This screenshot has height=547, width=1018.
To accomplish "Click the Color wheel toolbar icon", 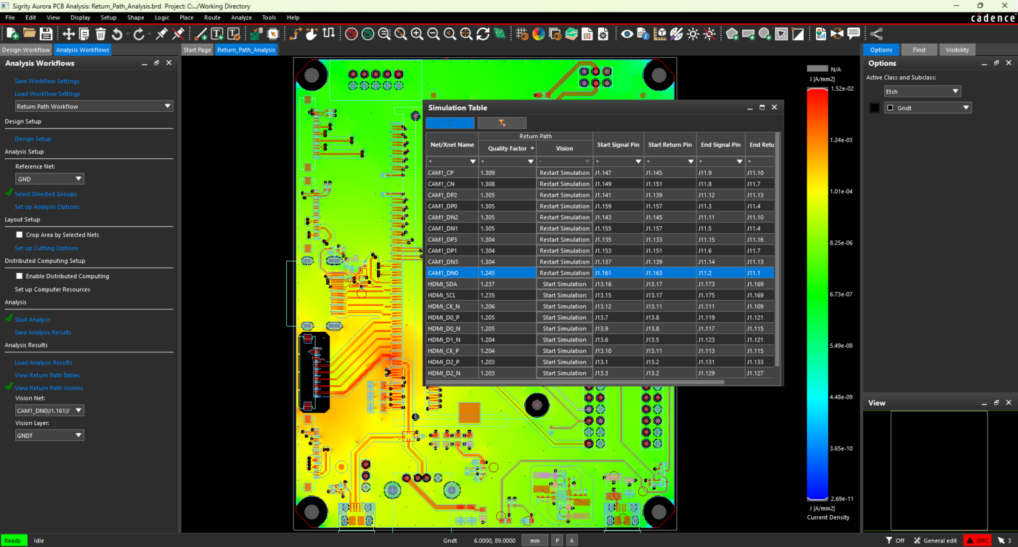I will pos(538,34).
